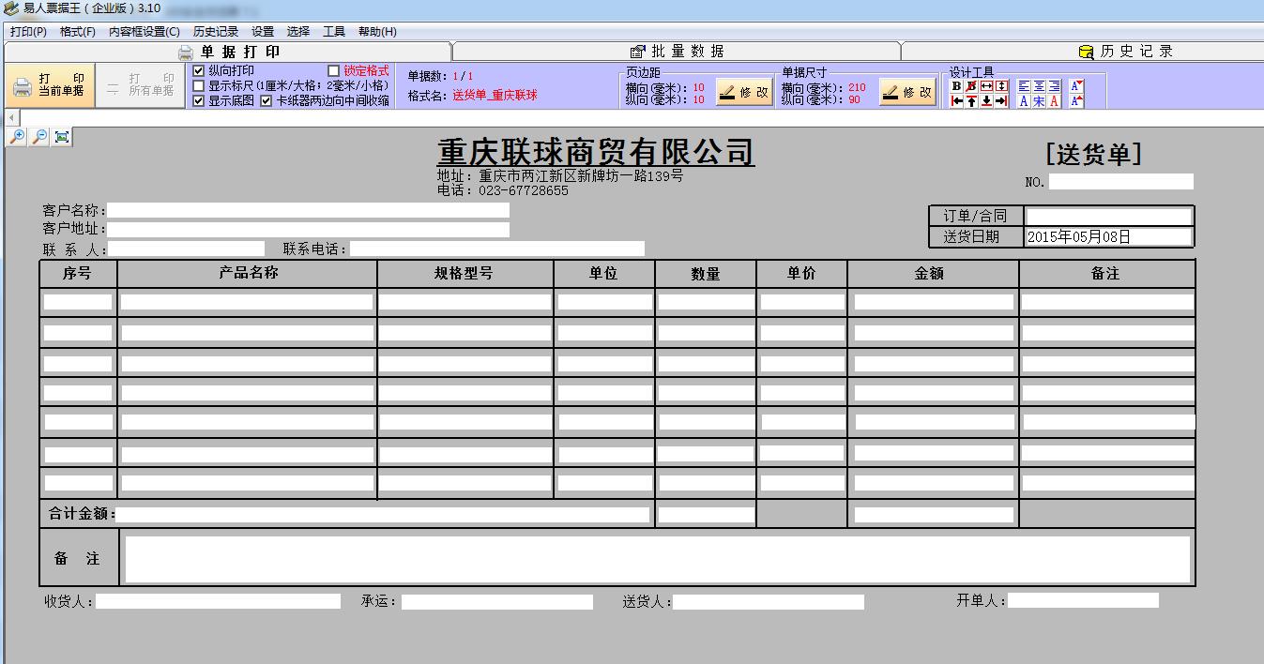
Task: Click the red A font color icon
Action: coord(1054,101)
